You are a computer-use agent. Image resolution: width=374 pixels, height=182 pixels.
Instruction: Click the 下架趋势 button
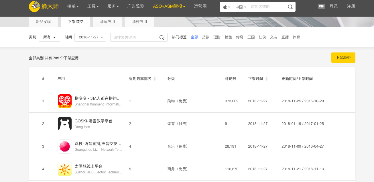coord(343,58)
